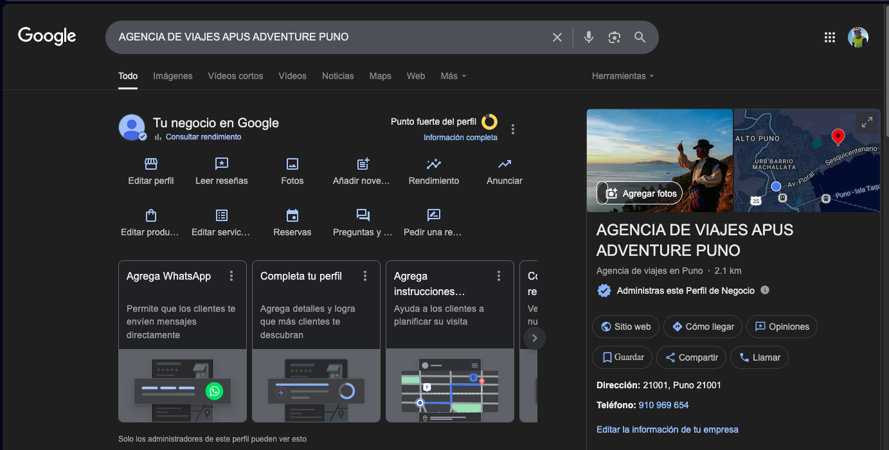Screen dimensions: 889x450
Task: Open Leer reseñas star icon
Action: 222,164
